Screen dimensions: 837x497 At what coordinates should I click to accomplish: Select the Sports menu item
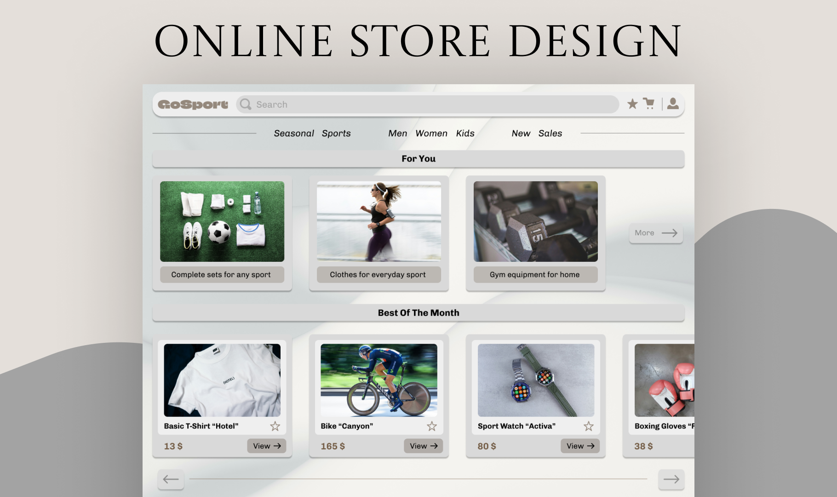coord(336,133)
